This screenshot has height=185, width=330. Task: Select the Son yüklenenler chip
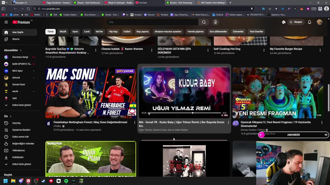218,32
